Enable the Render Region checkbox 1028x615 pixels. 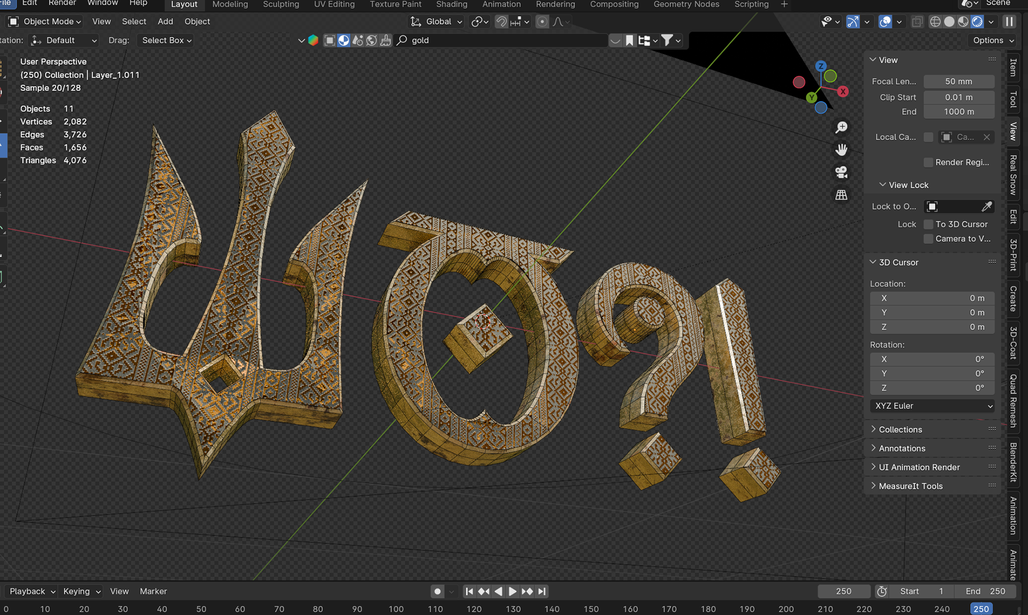pos(928,162)
